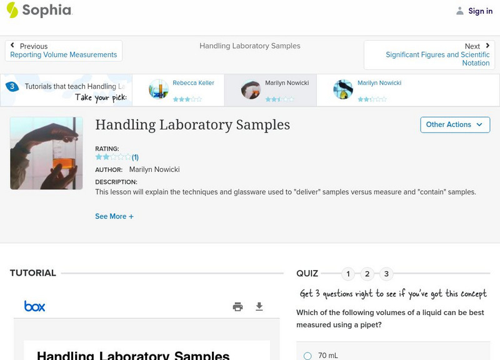Print the tutorial document

pyautogui.click(x=238, y=306)
